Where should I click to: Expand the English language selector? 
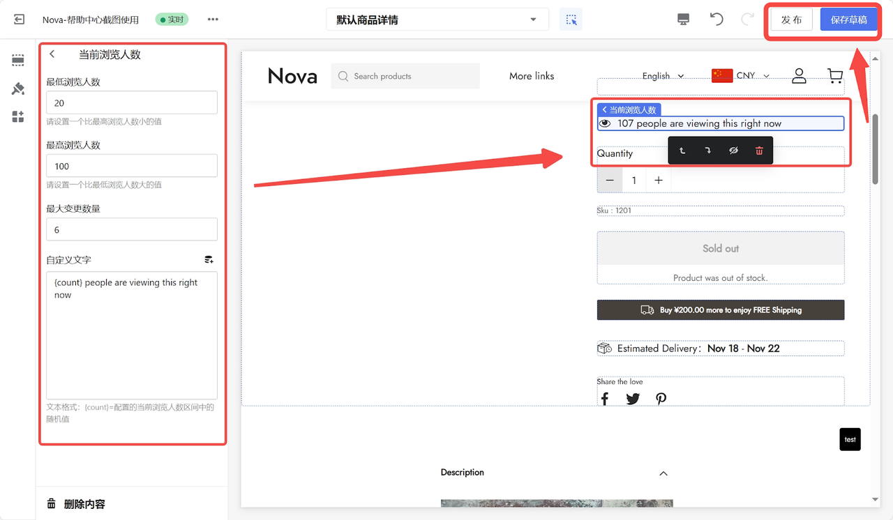663,76
